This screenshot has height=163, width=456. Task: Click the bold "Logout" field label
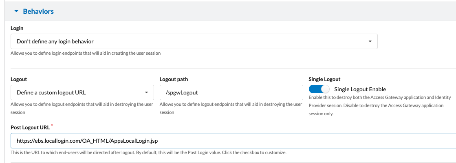[19, 79]
